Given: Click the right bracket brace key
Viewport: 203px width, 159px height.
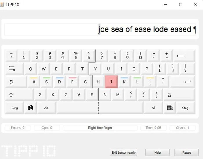Looking at the screenshot, I should click(x=173, y=69).
